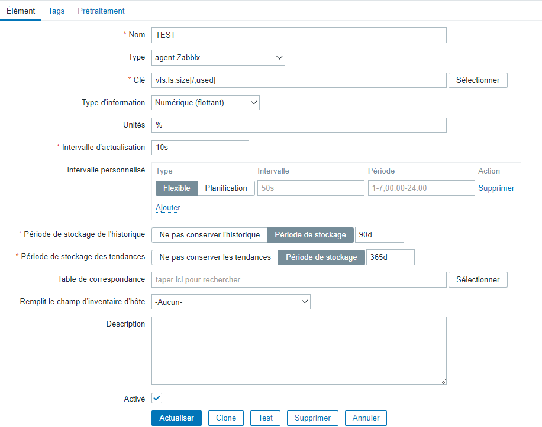Open the Type dropdown (agent Zabbix)
The height and width of the screenshot is (427, 542).
218,57
